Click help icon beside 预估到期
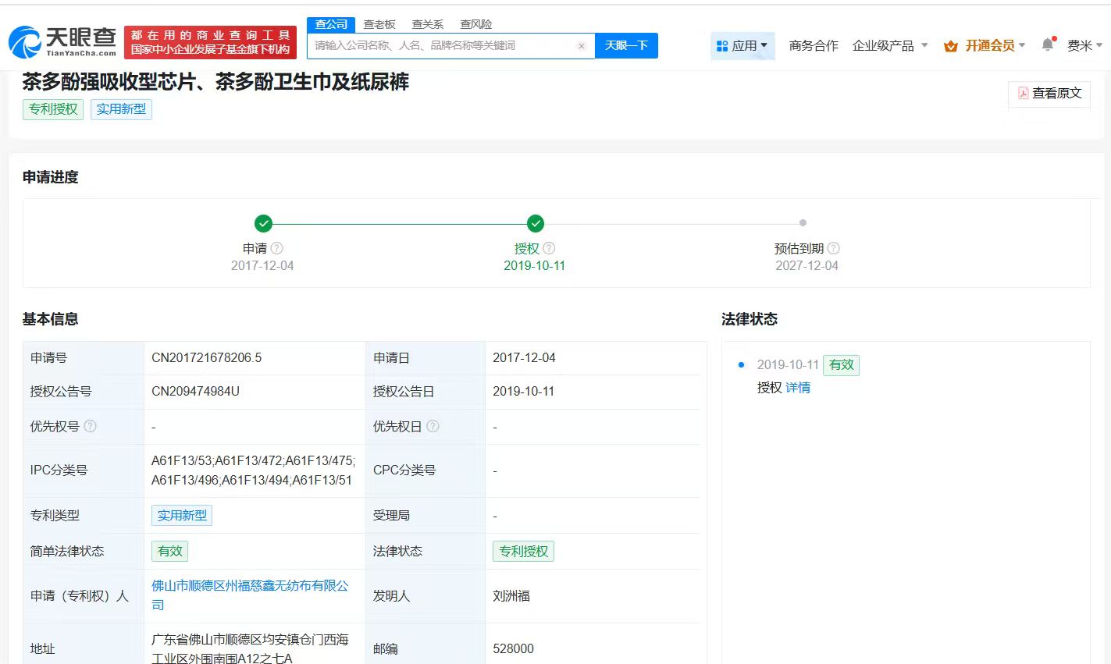 point(833,248)
